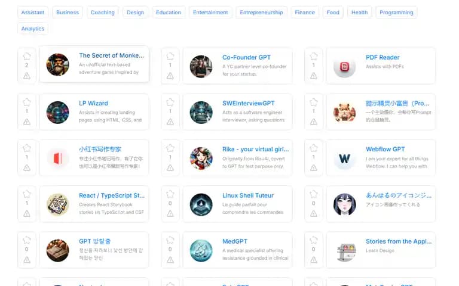Click the pirate avatar for Monkey Island
The width and height of the screenshot is (459, 286).
pos(57,64)
